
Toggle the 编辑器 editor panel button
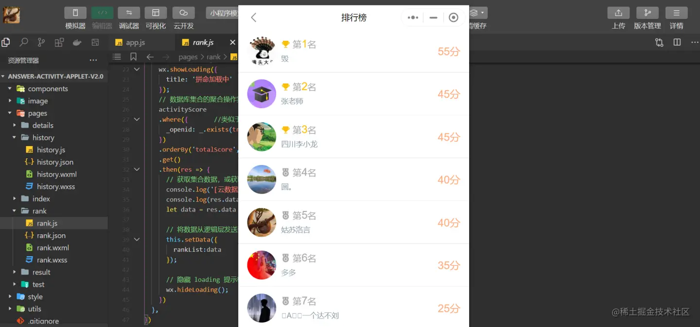coord(102,13)
